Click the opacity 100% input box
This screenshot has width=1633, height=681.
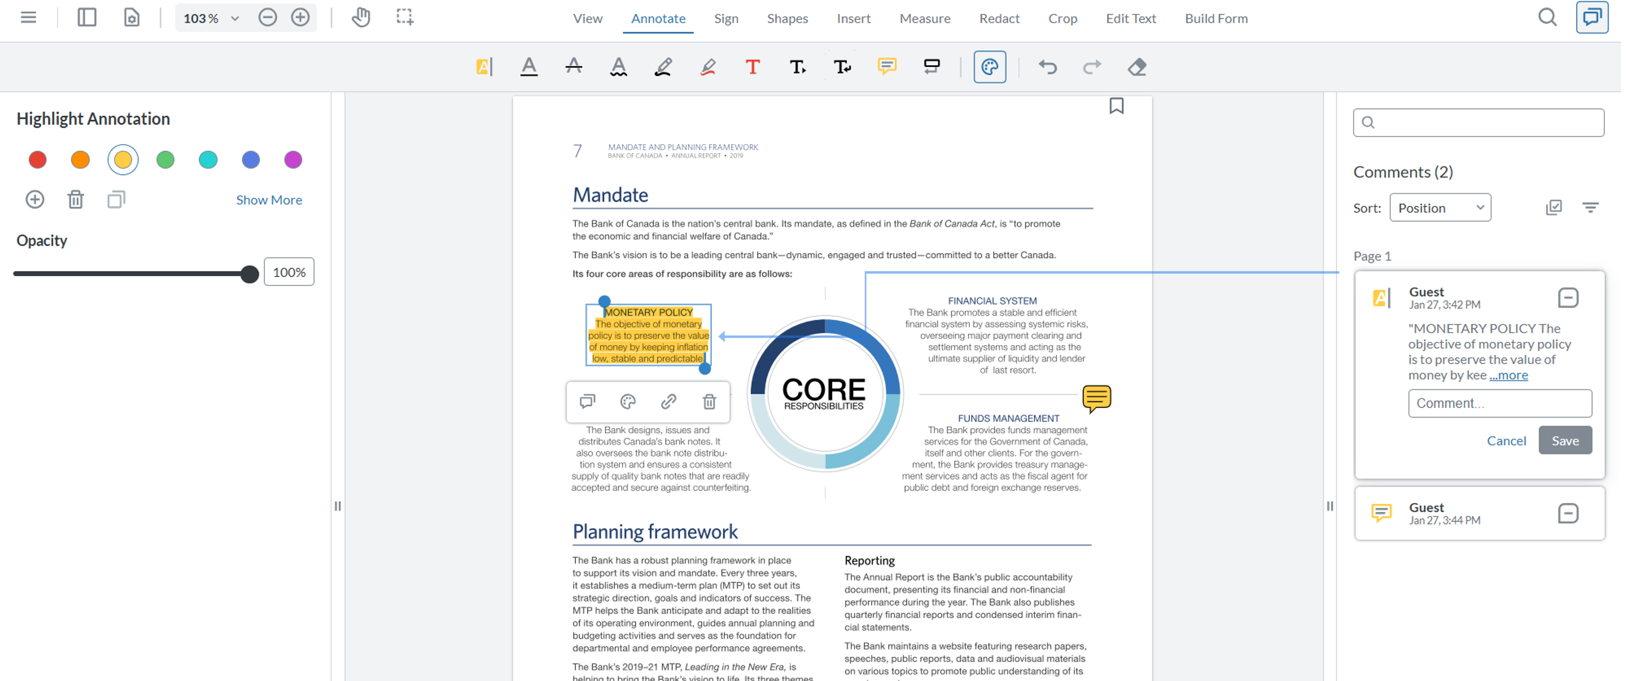pos(289,272)
